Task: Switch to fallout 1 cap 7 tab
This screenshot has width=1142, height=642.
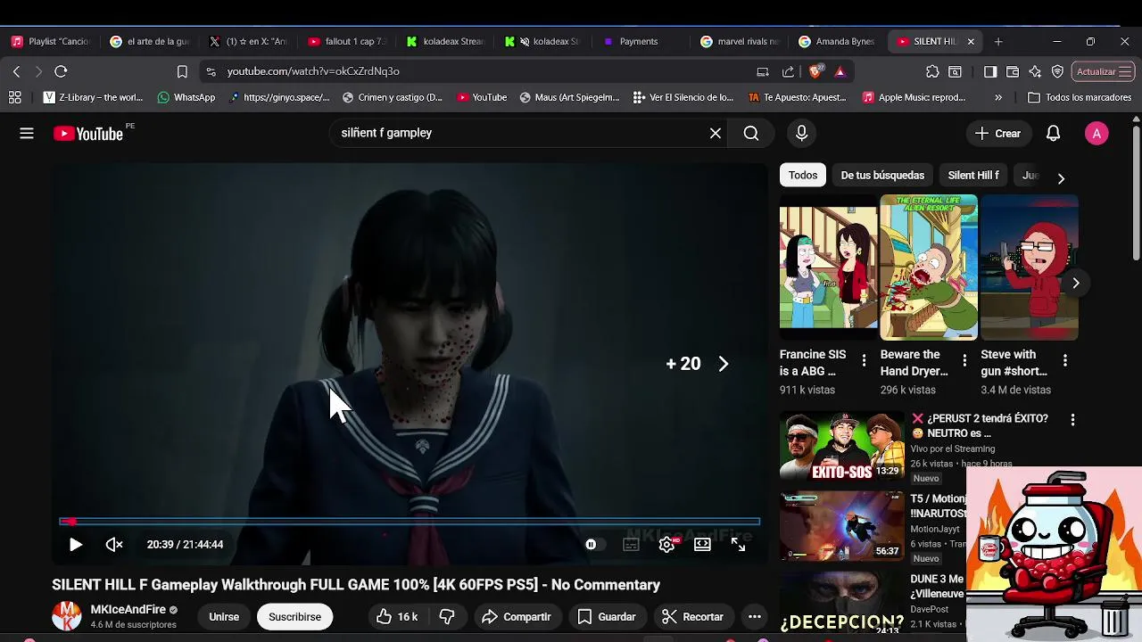Action: tap(346, 41)
